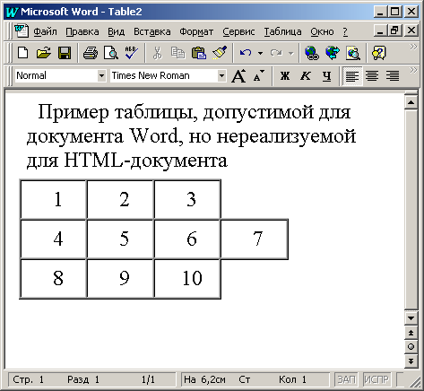Viewport: 424px width, 391px height.
Task: Paste from clipboard icon
Action: pos(199,53)
